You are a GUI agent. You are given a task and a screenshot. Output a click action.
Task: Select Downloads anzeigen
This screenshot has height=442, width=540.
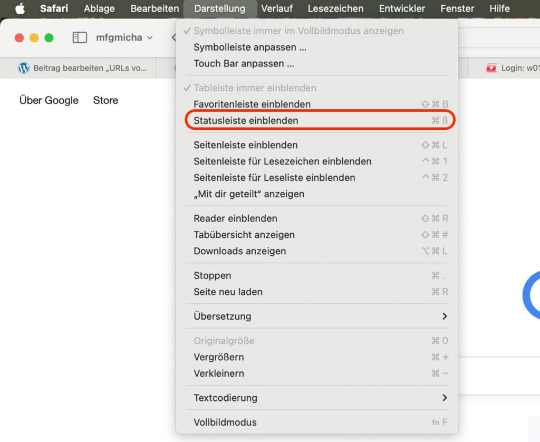[x=317, y=251]
